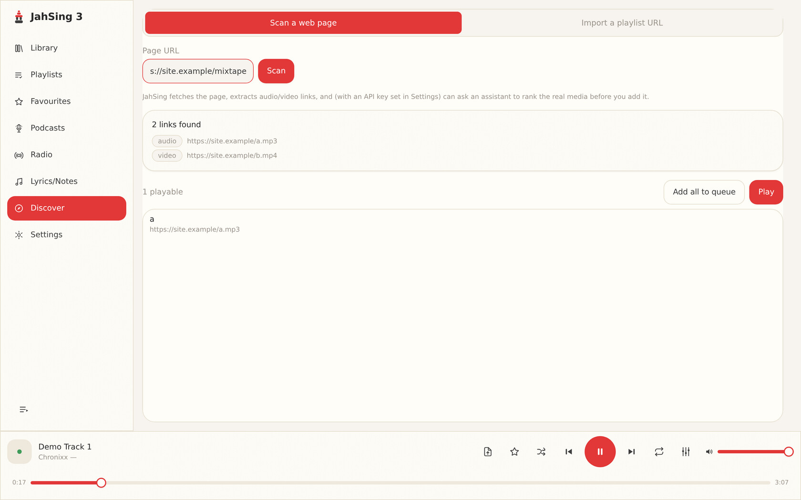This screenshot has width=801, height=500.
Task: Skip to next track
Action: click(x=631, y=452)
